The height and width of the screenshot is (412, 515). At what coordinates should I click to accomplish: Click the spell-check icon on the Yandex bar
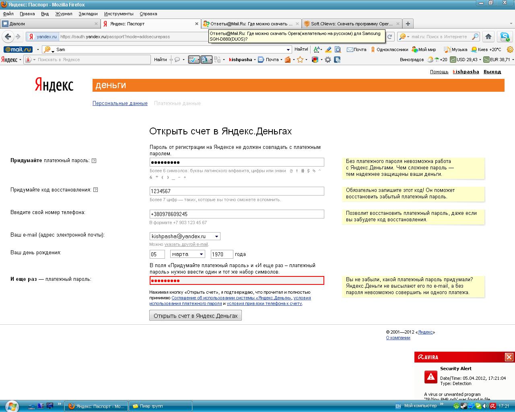click(194, 60)
